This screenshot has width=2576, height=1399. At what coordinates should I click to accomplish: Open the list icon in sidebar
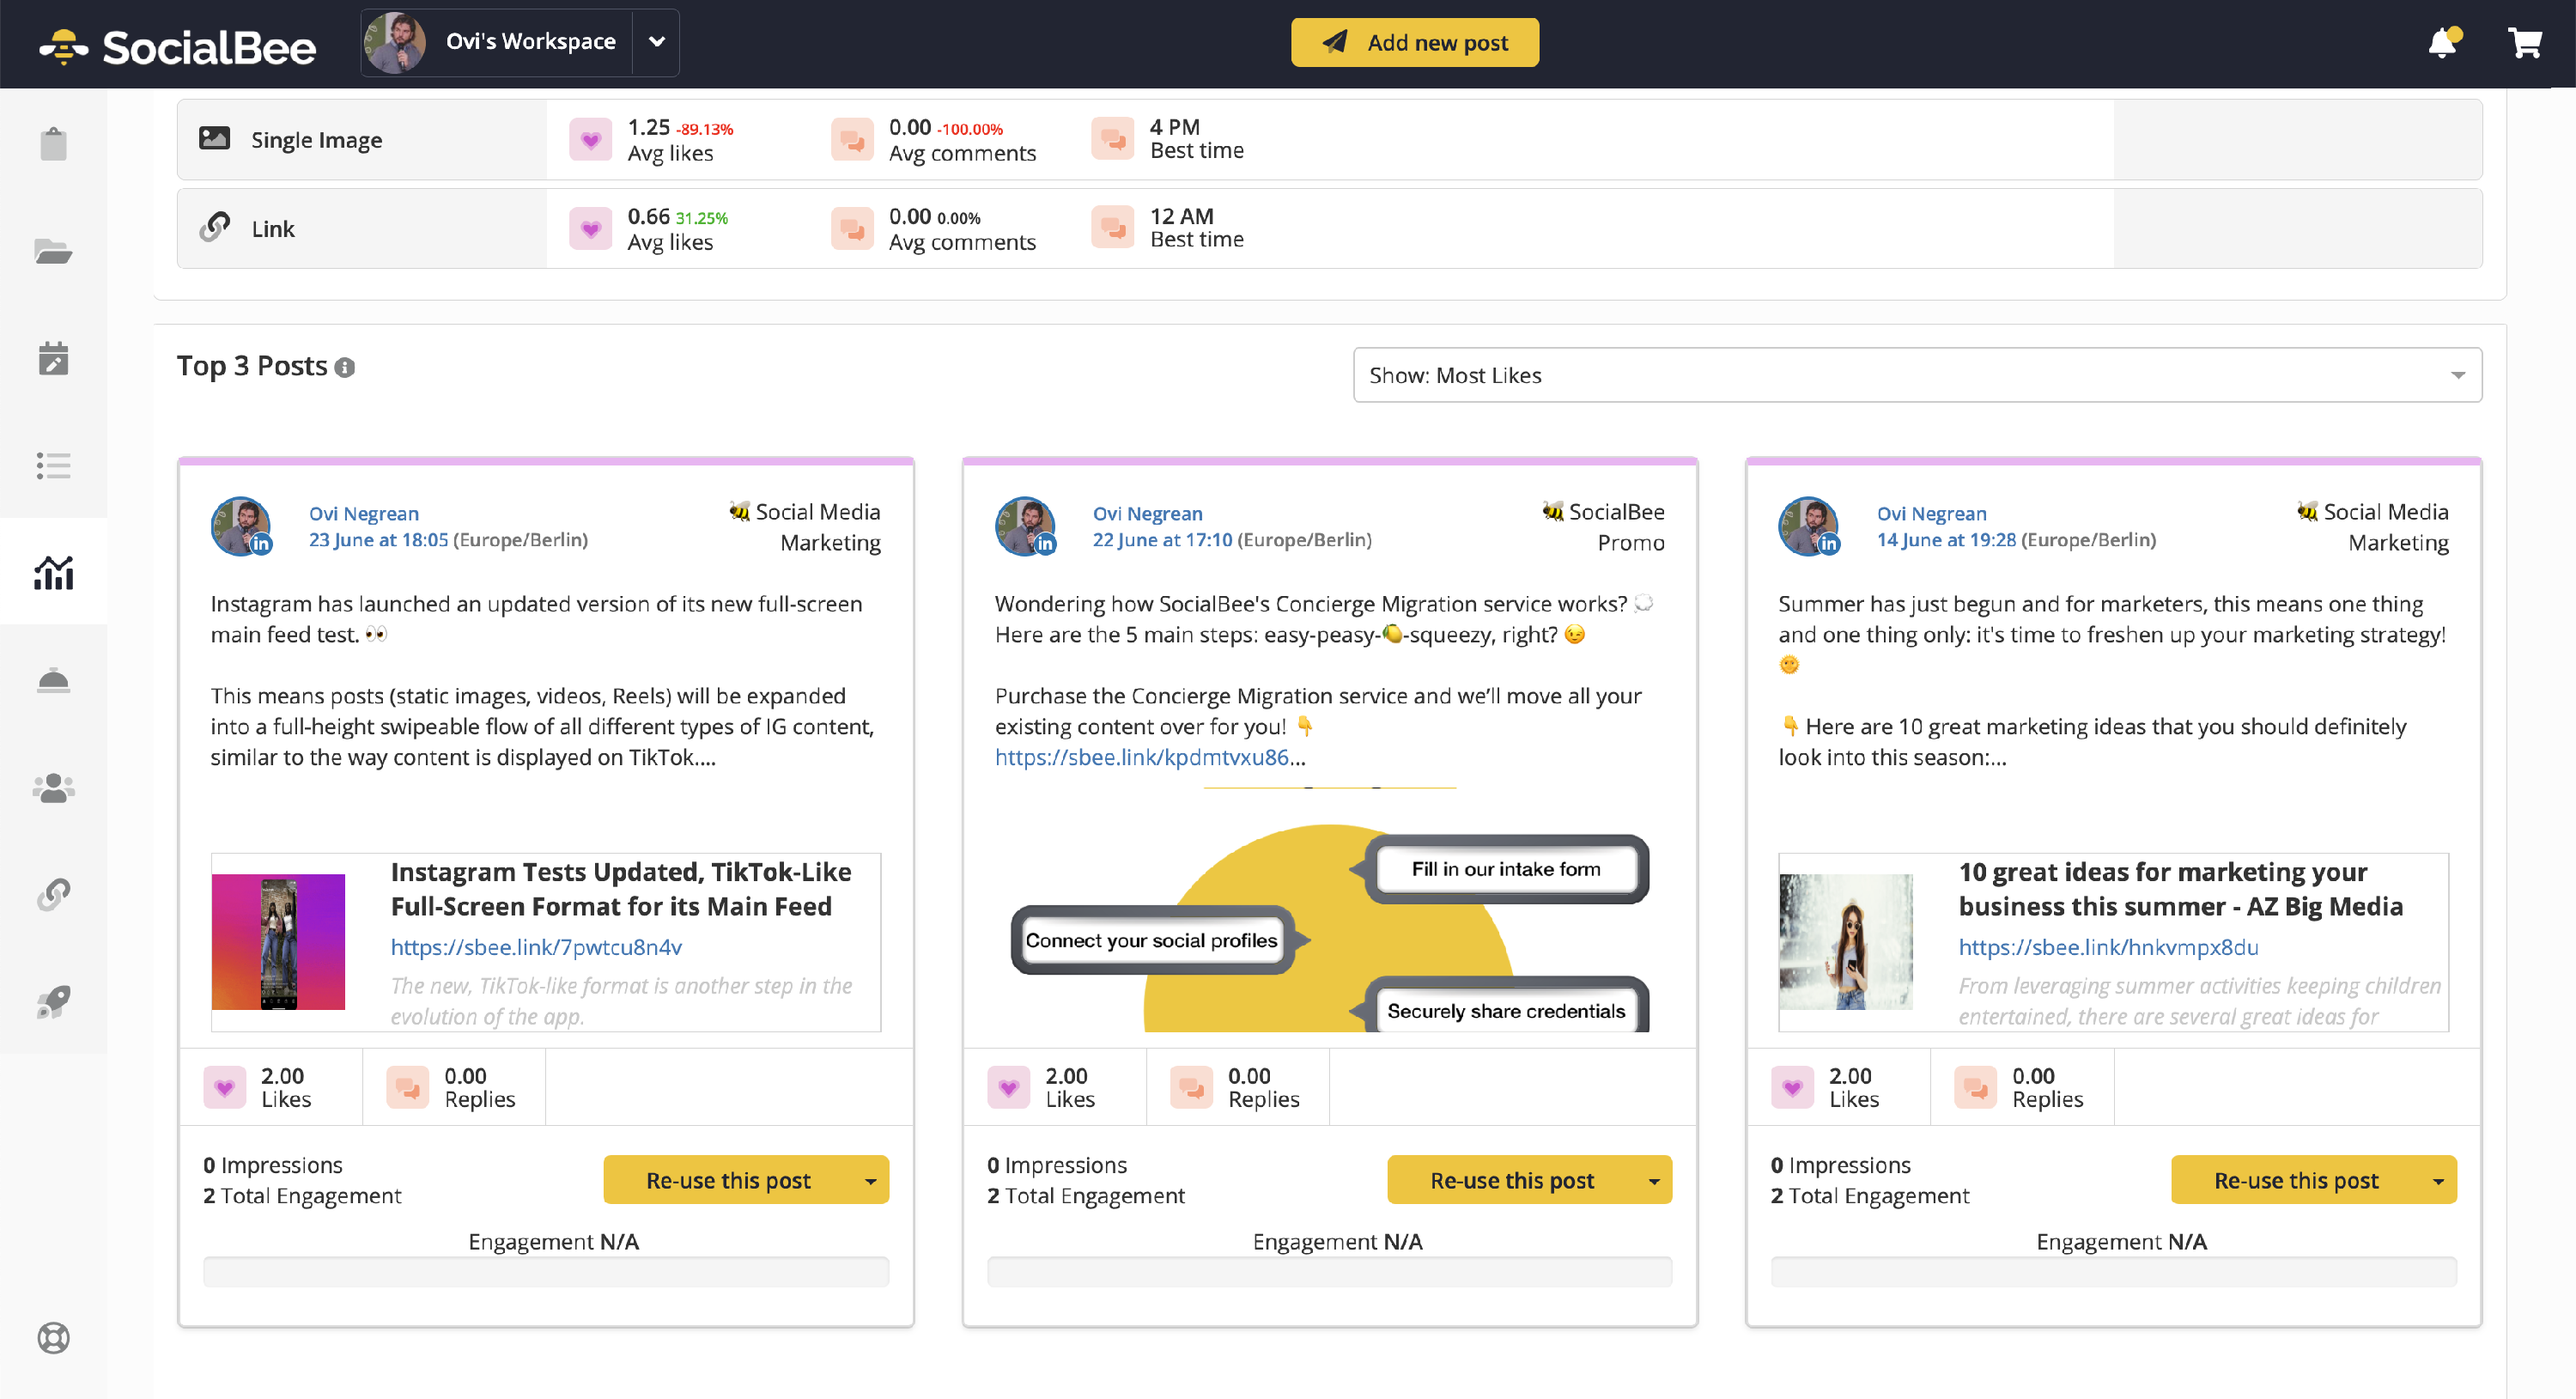(53, 465)
